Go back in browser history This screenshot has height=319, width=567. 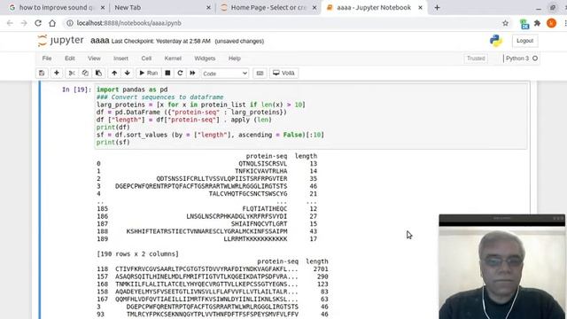[x=10, y=23]
